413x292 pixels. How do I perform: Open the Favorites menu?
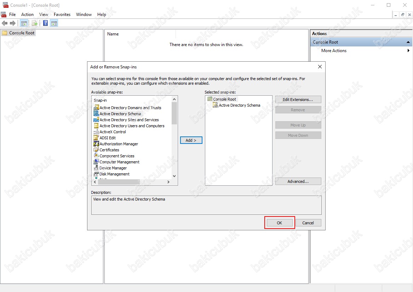(62, 15)
